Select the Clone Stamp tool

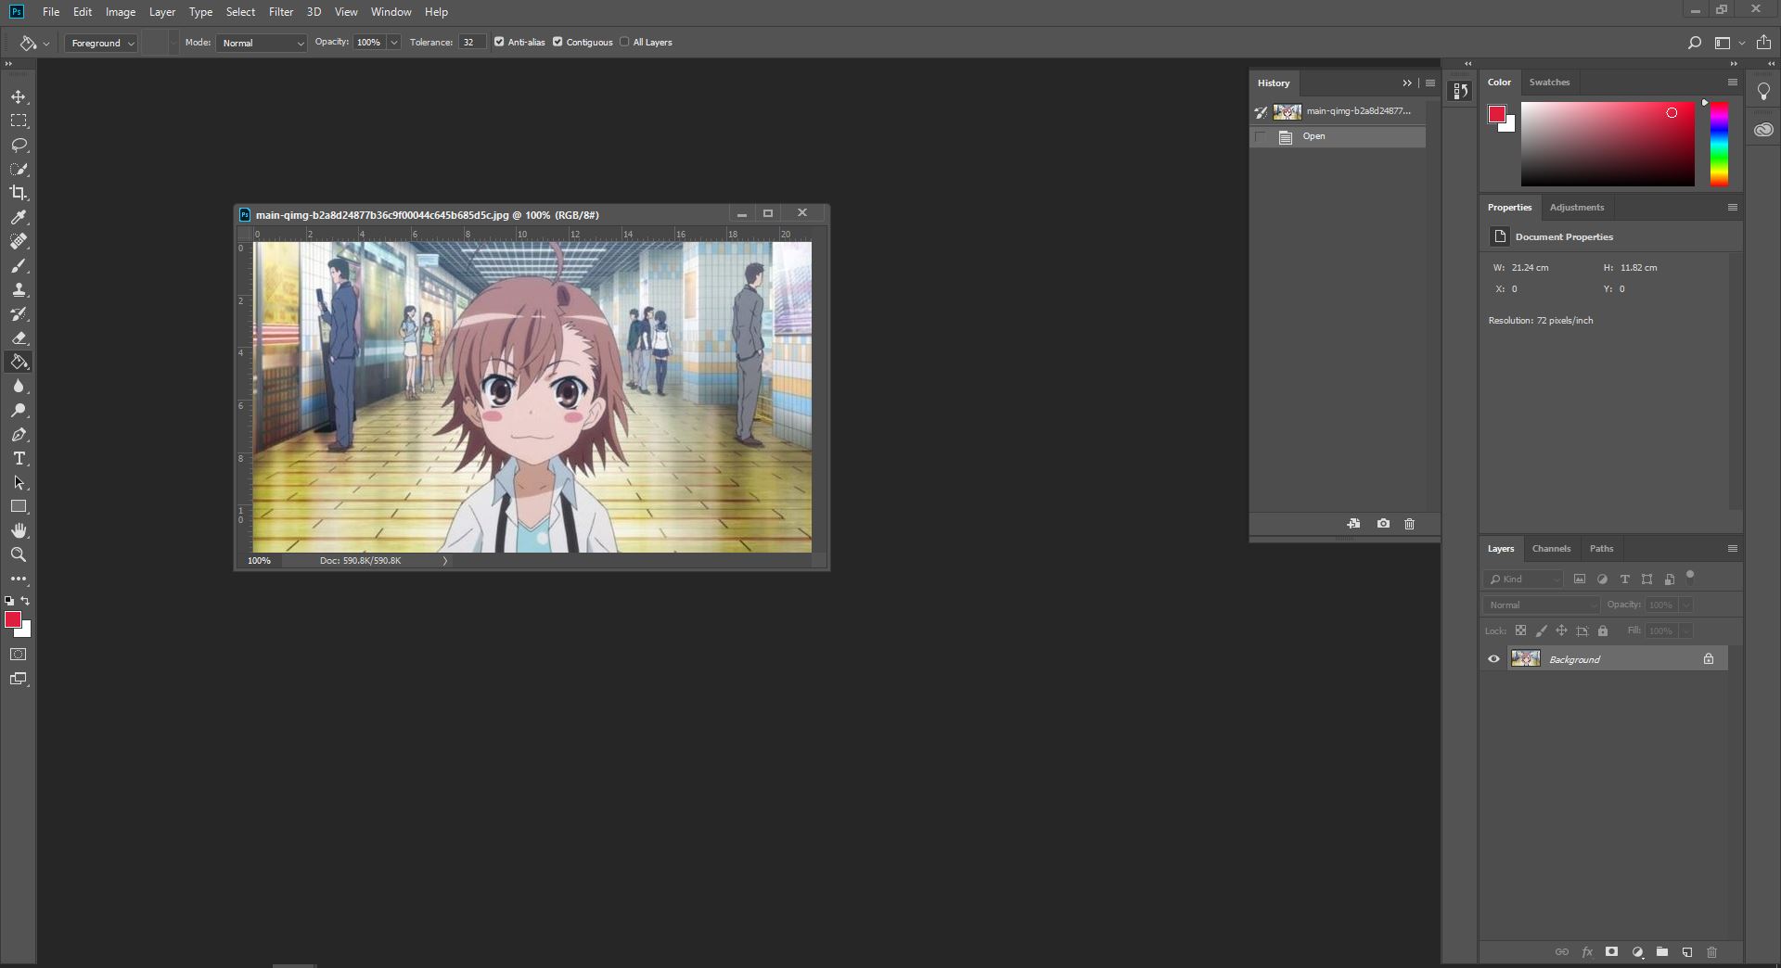[x=19, y=290]
